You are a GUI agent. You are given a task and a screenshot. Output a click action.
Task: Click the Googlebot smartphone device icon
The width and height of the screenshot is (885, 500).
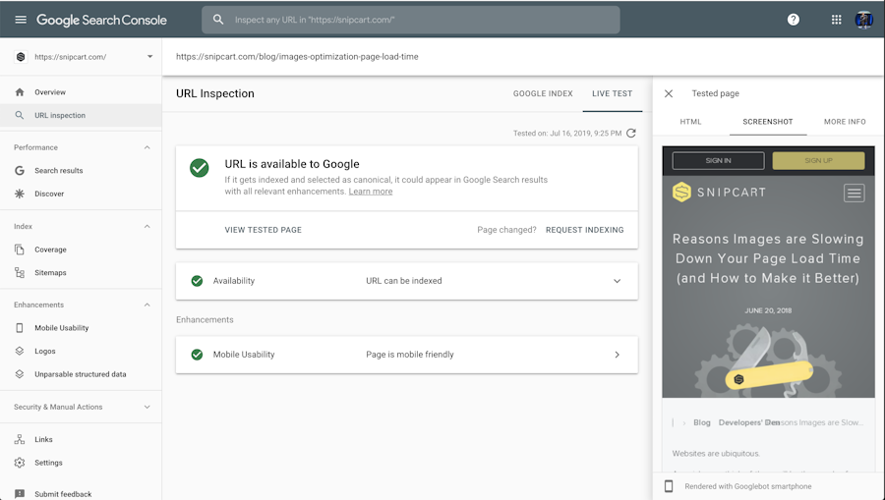pos(669,486)
